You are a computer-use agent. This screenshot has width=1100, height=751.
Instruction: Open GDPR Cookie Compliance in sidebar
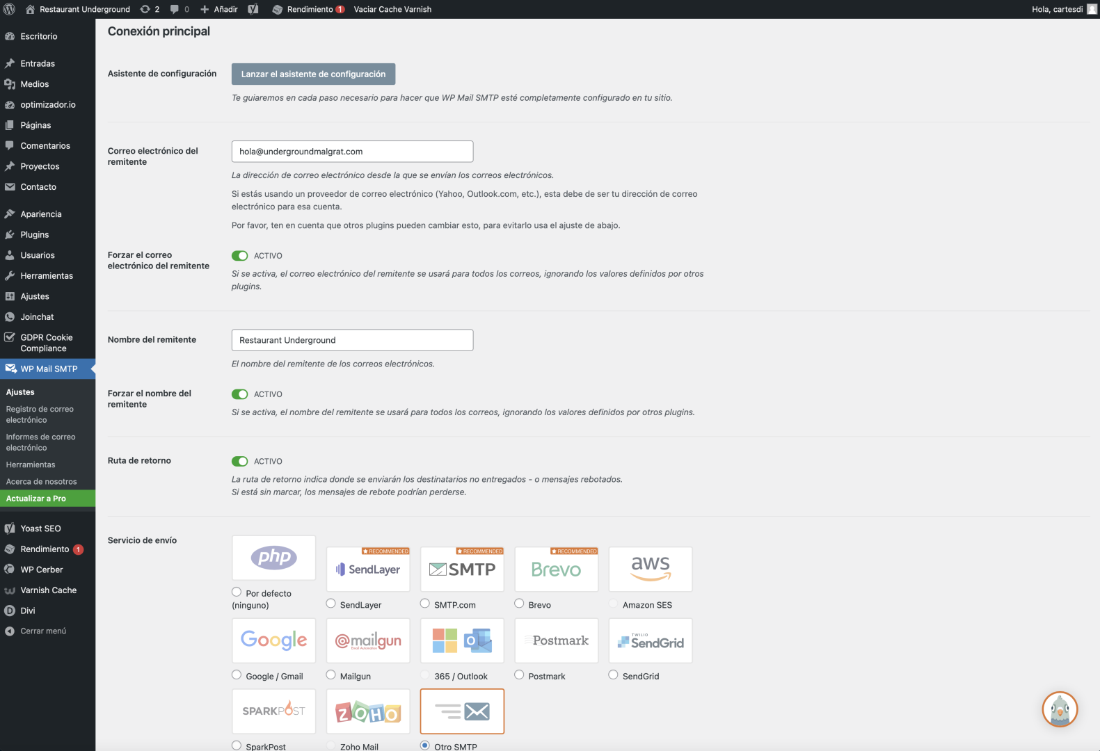[47, 343]
